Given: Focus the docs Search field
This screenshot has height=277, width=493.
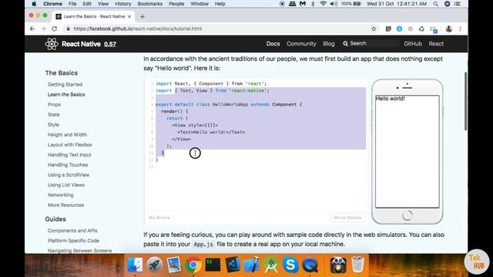Looking at the screenshot, I should click(371, 43).
